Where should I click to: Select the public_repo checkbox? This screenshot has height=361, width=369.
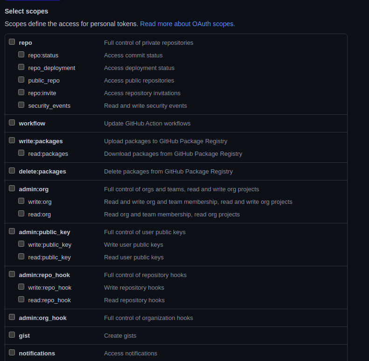click(21, 80)
